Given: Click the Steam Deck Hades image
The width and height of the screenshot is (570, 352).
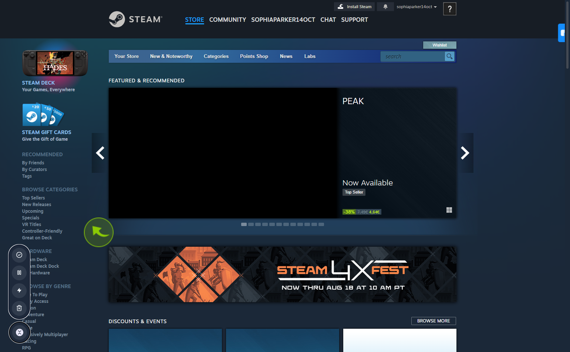Looking at the screenshot, I should coord(55,64).
